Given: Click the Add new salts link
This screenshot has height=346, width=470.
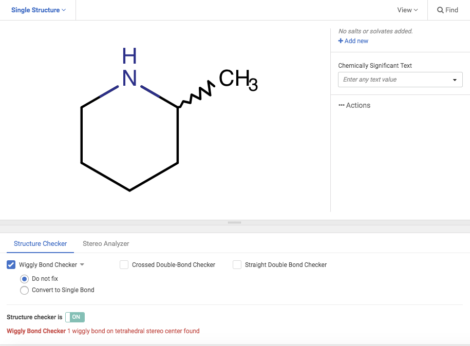Looking at the screenshot, I should click(356, 41).
